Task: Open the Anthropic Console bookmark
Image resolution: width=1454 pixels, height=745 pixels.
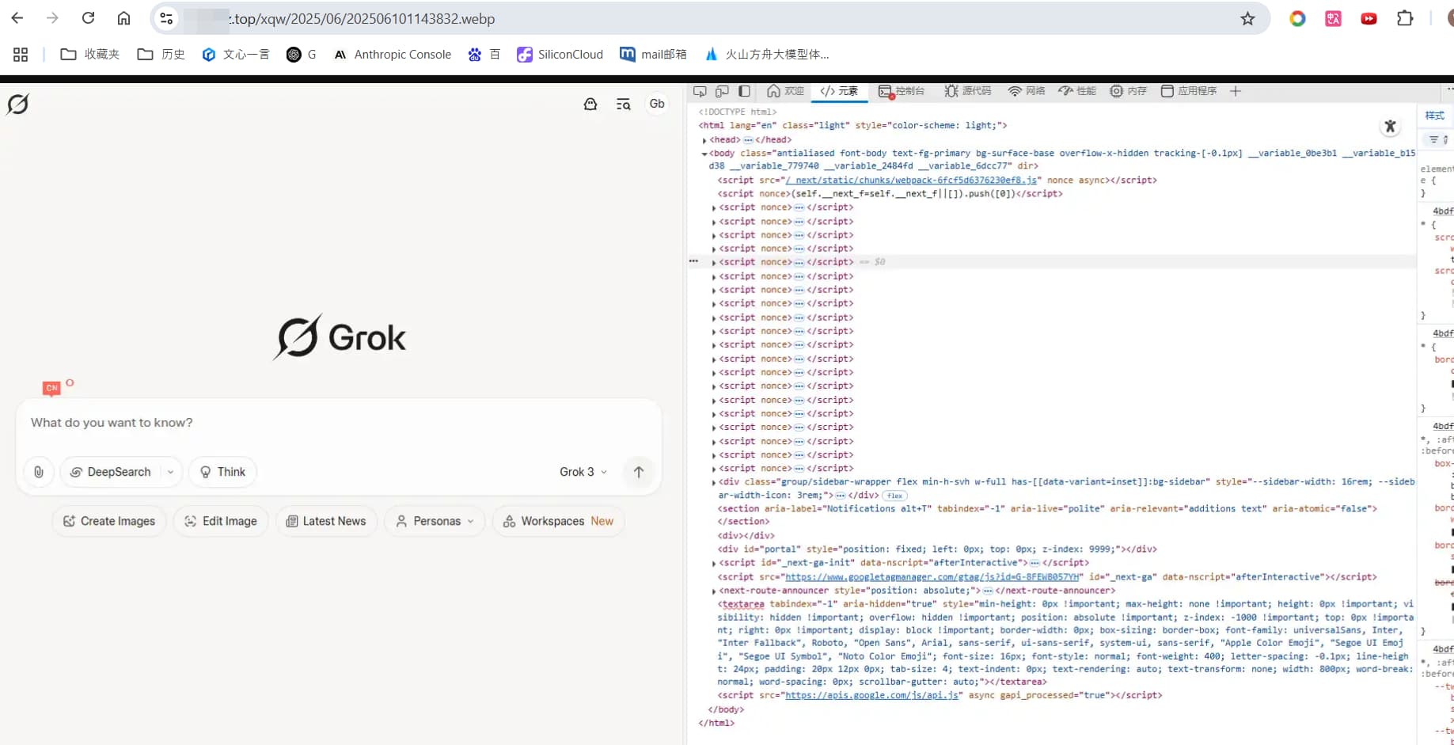Action: (393, 54)
